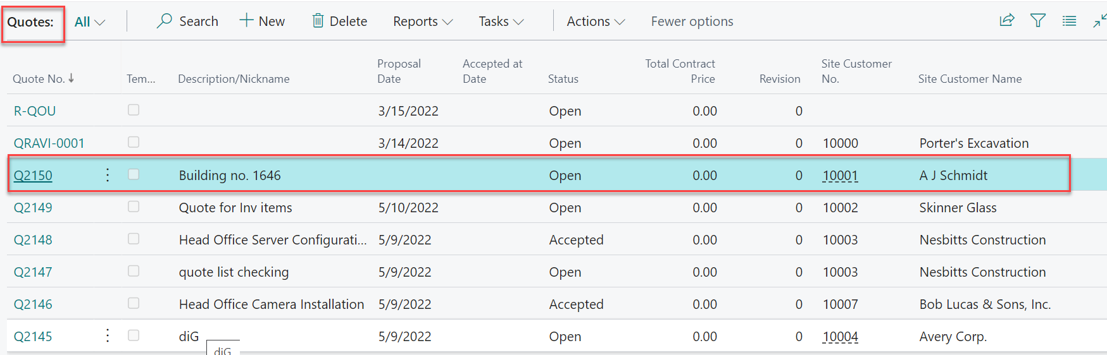Open row menu dots for Q2150
The image size is (1107, 355).
[108, 175]
